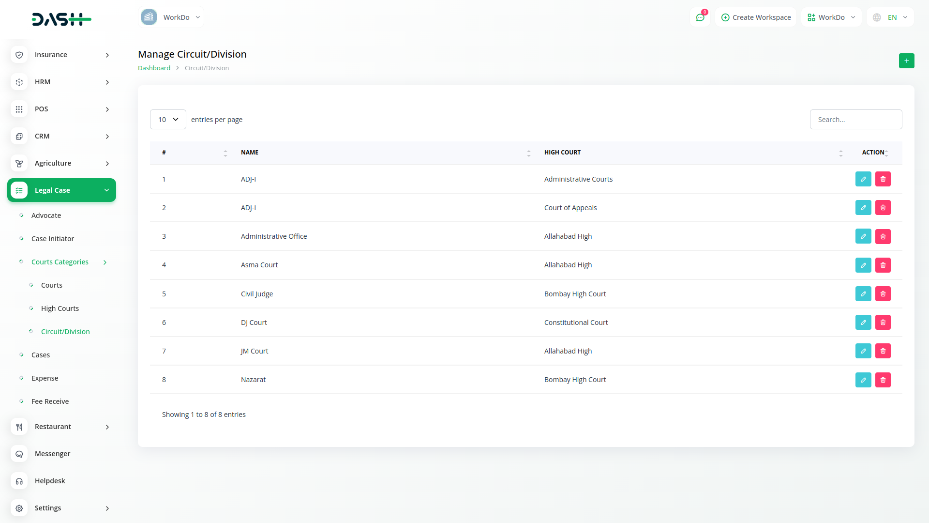This screenshot has height=523, width=929.
Task: Go to the Cases menu item
Action: pyautogui.click(x=41, y=355)
